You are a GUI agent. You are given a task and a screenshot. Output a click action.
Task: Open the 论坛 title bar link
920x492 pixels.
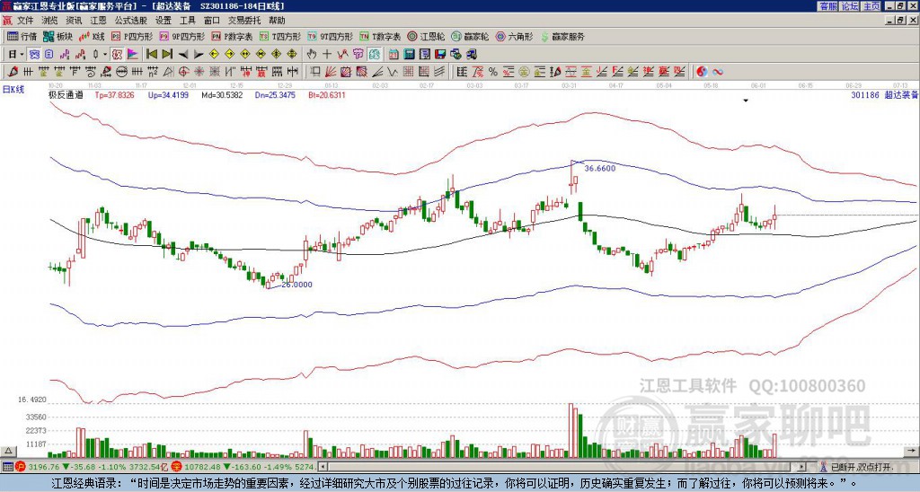tap(850, 6)
